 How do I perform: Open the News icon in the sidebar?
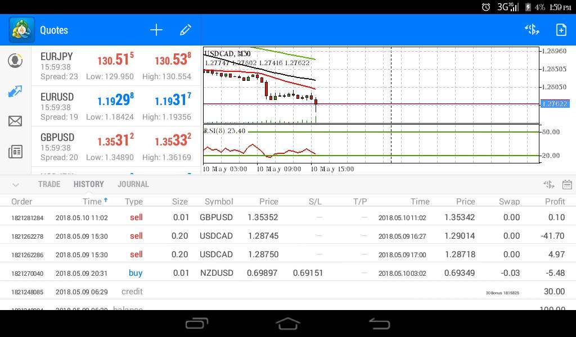click(x=15, y=152)
